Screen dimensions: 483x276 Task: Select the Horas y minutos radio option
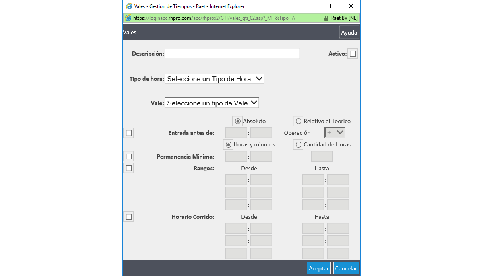point(229,144)
